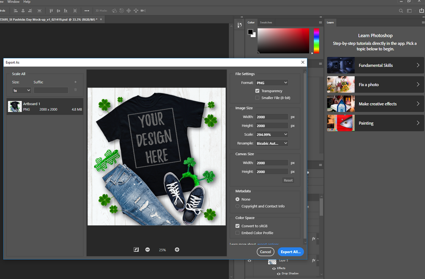Enable Smaller File (8-bit) option
425x279 pixels.
point(258,98)
